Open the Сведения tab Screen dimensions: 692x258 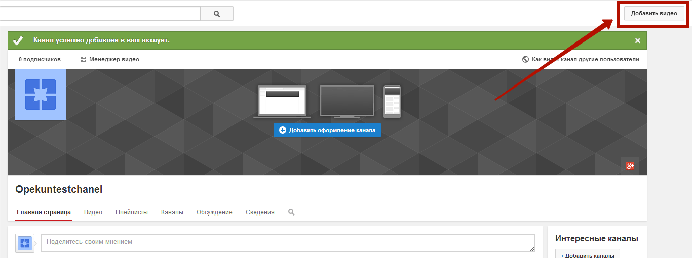pyautogui.click(x=260, y=212)
